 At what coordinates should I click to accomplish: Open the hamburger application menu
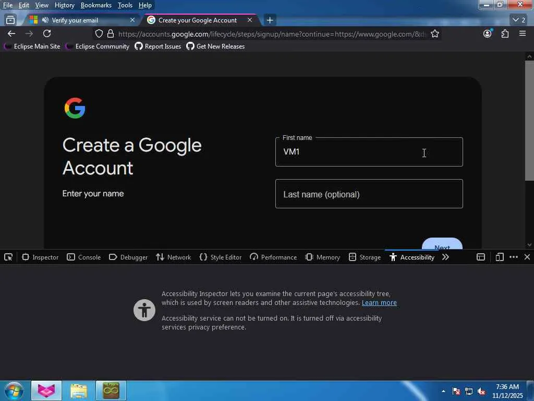pos(523,33)
